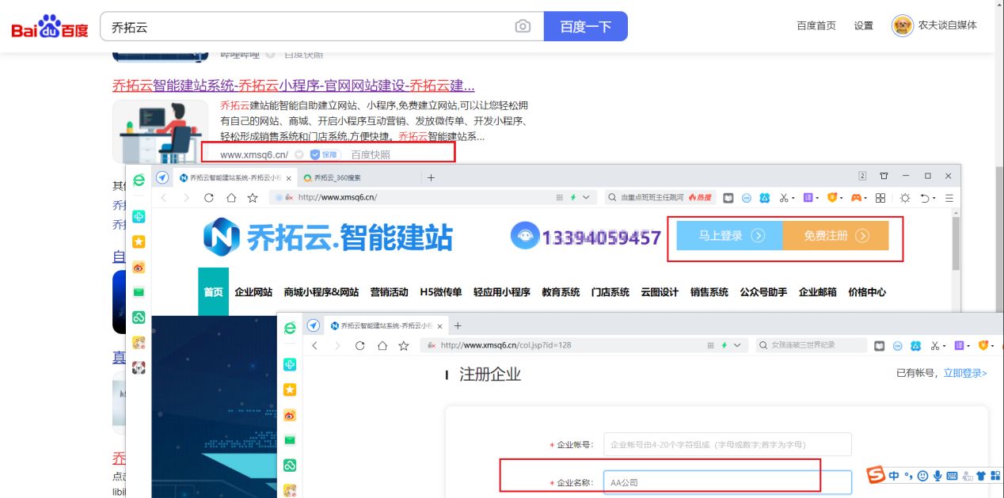Open Weibo sidebar icon in homepage window
The width and height of the screenshot is (1004, 498).
pos(139,267)
